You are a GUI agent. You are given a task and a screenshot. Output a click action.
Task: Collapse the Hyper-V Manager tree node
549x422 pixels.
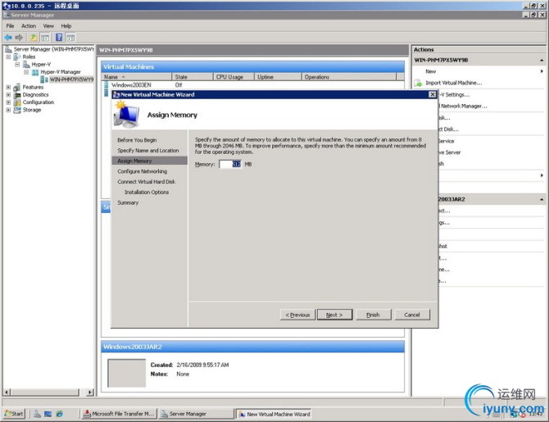tap(26, 72)
